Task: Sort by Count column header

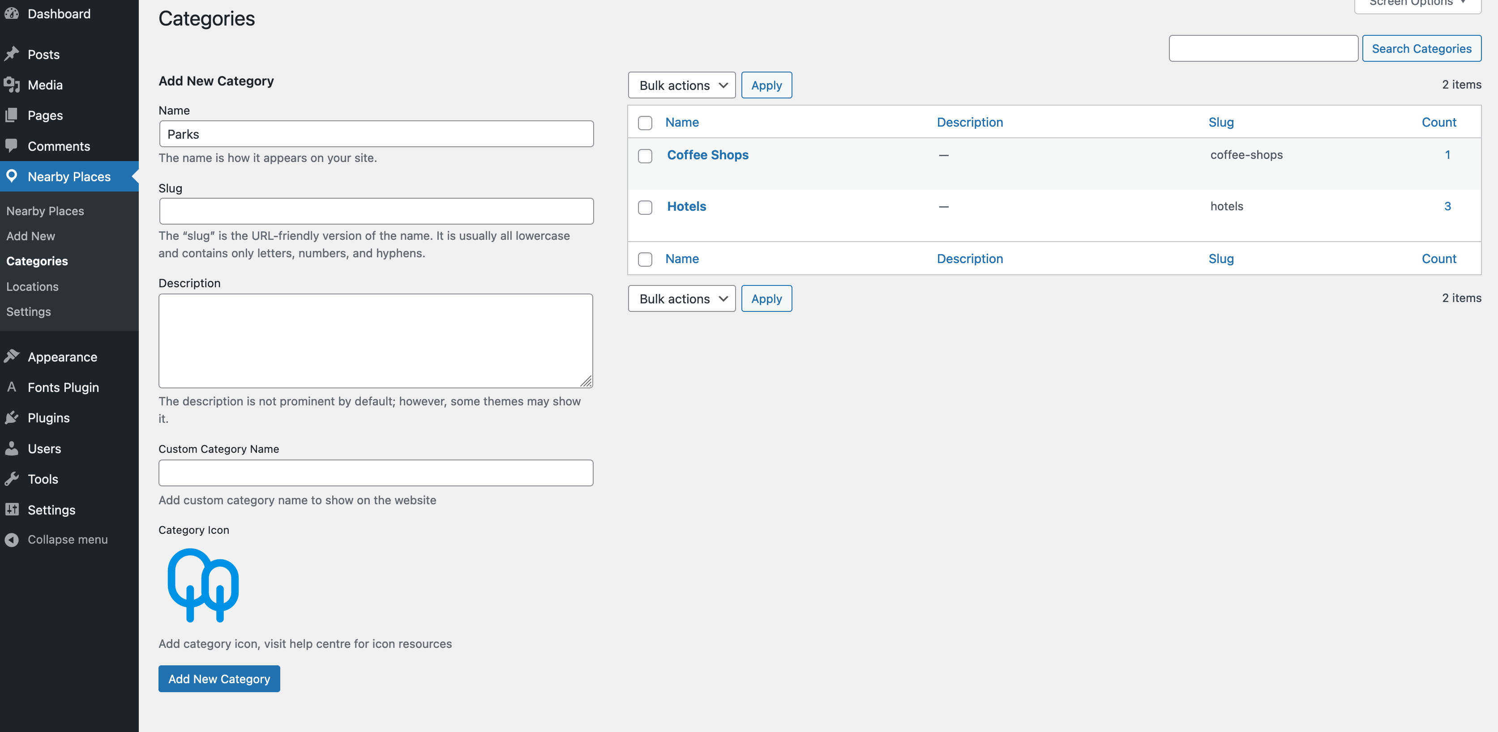Action: click(x=1439, y=122)
